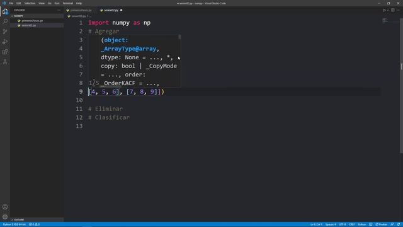Click the Run Python File play button
The image size is (403, 227).
pos(385,10)
